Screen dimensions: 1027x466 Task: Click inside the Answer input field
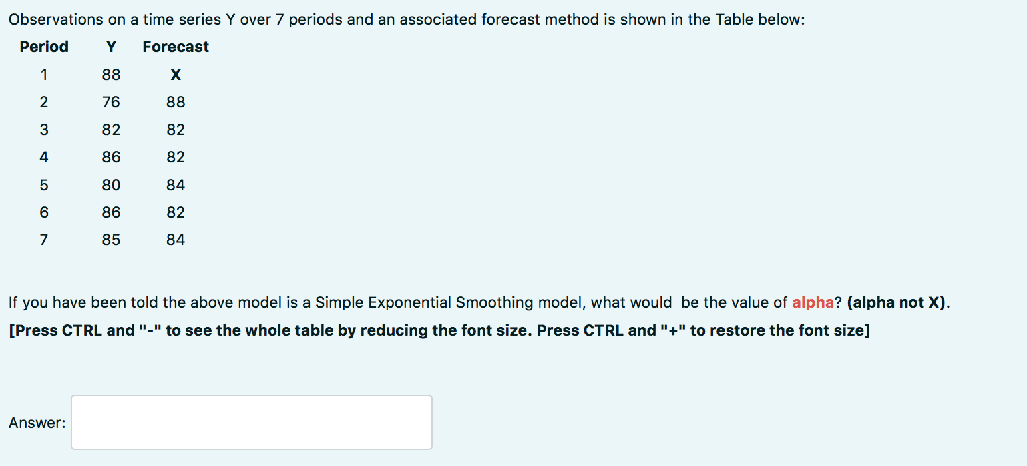click(250, 422)
